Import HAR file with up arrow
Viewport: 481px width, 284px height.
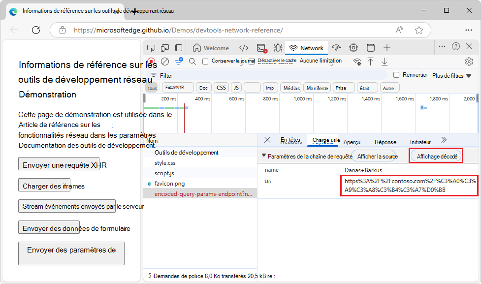371,62
